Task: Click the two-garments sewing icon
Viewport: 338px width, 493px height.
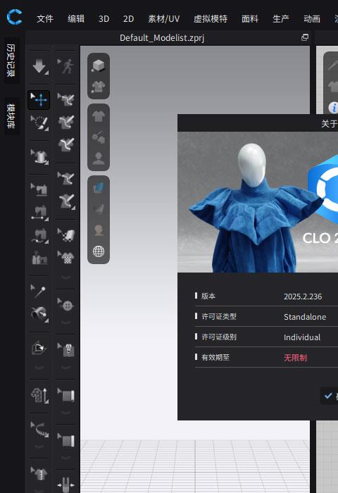Action: [x=39, y=258]
